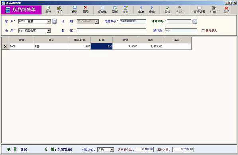Refresh the form via 刷新 icon
Image resolution: width=238 pixels, height=155 pixels.
pyautogui.click(x=115, y=10)
